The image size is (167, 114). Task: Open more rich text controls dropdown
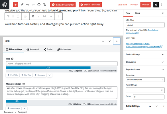[x=51, y=16]
